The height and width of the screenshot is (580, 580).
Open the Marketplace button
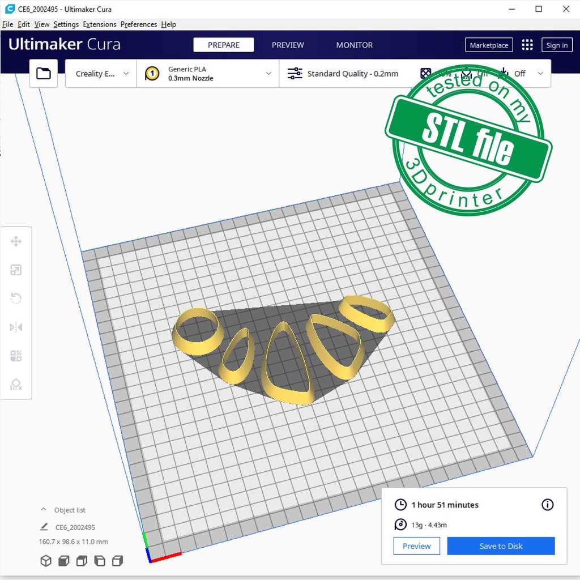tap(489, 45)
